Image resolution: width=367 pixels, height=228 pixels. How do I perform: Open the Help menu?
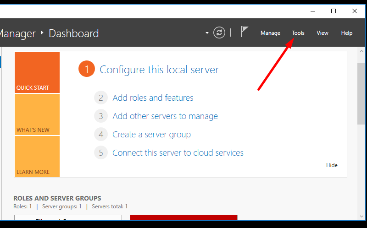347,33
